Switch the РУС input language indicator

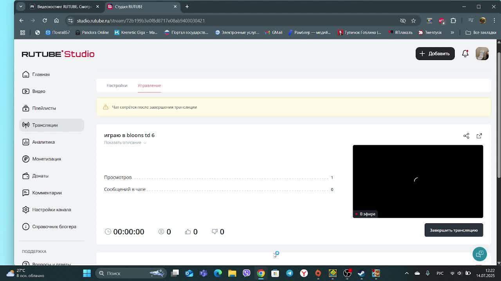tap(440, 273)
